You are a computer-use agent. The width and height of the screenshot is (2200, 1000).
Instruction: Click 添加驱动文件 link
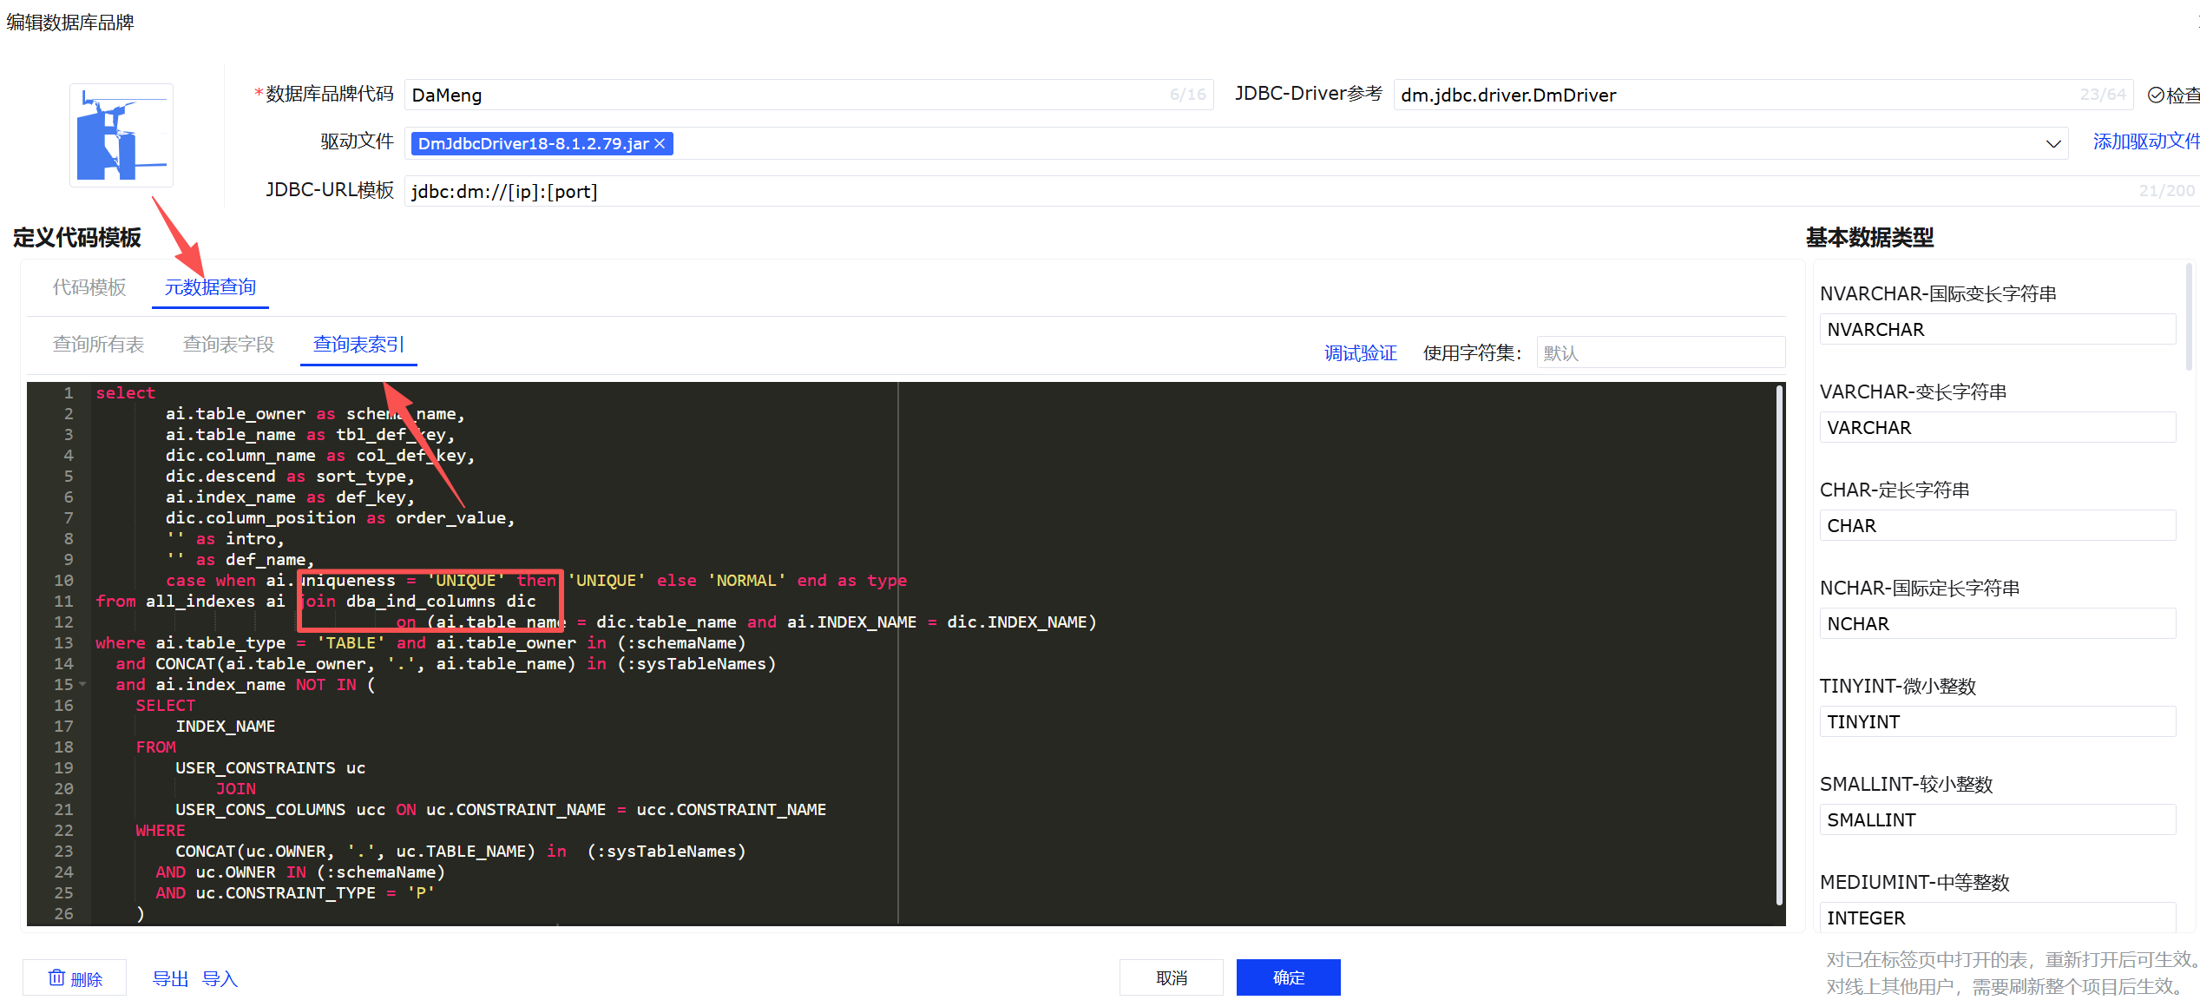coord(2145,141)
